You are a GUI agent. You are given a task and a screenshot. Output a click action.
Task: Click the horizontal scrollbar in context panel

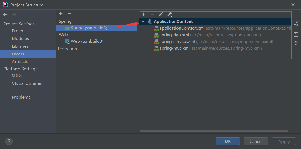click(214, 131)
